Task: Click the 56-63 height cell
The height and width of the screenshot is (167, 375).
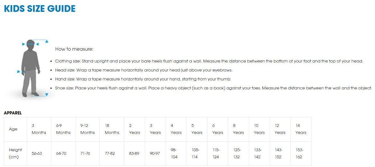Action: 37,154
